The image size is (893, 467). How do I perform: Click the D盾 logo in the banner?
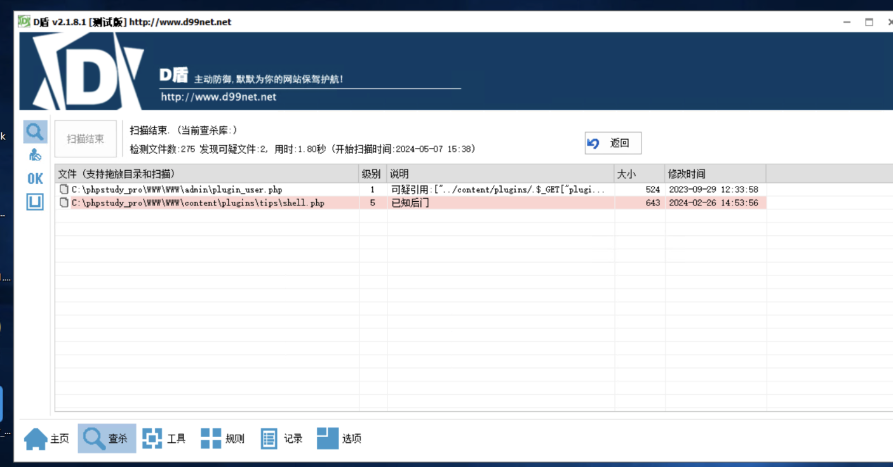[88, 71]
